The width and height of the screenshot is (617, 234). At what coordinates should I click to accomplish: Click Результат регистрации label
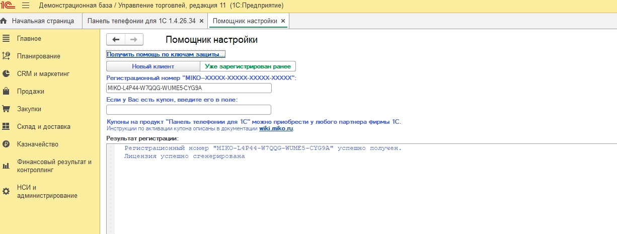pos(143,138)
